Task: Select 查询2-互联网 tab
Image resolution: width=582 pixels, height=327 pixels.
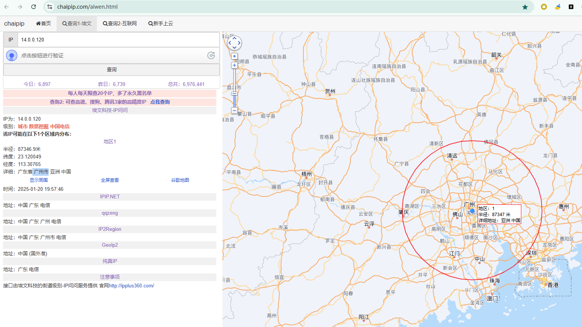Action: pos(120,23)
